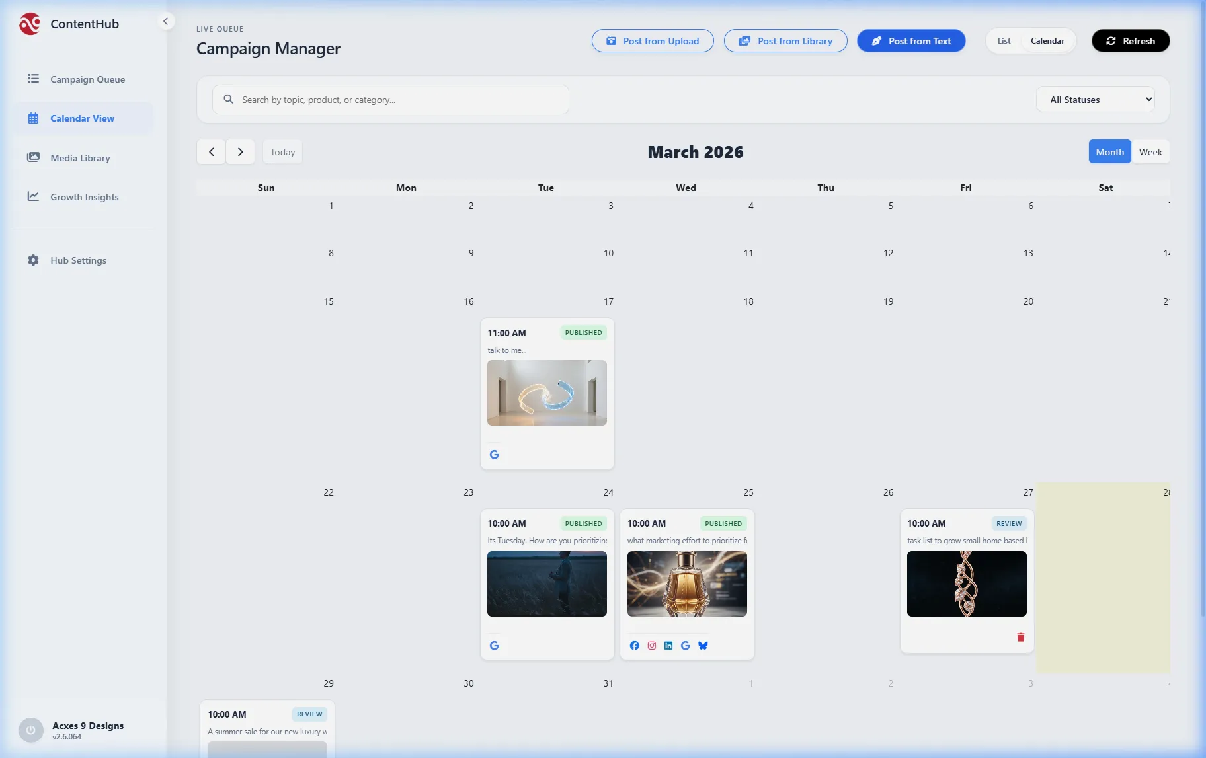The image size is (1206, 758).
Task: Click the Google icon on the March 17 post
Action: tap(494, 455)
